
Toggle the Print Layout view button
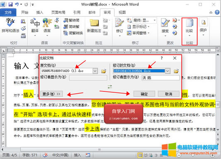click(140, 155)
